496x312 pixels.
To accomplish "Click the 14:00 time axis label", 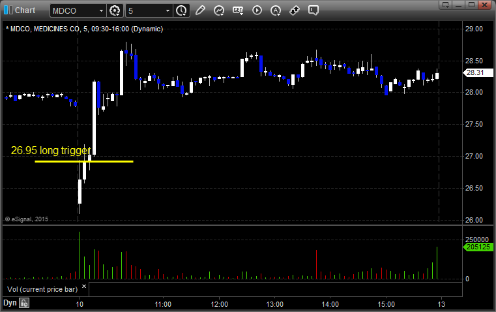I will (x=330, y=304).
